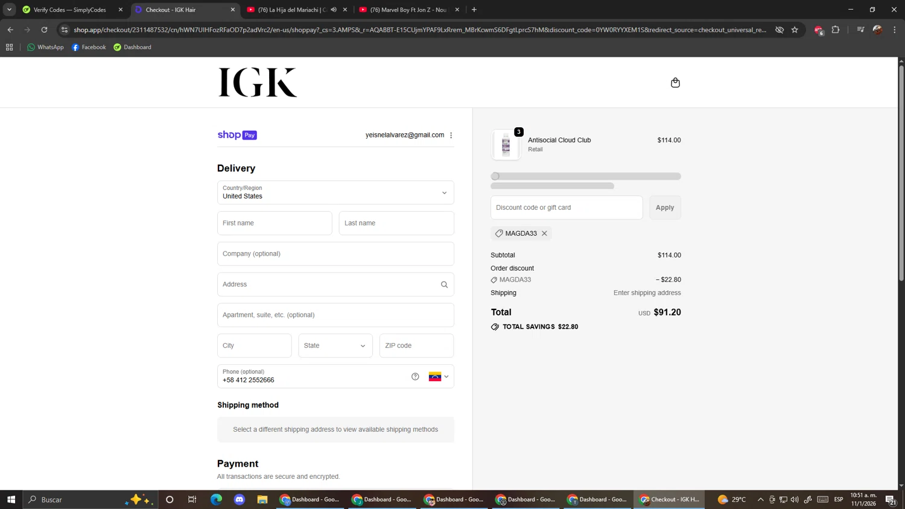Open Chrome three-dot menu
Viewport: 905px width, 509px height.
click(895, 30)
